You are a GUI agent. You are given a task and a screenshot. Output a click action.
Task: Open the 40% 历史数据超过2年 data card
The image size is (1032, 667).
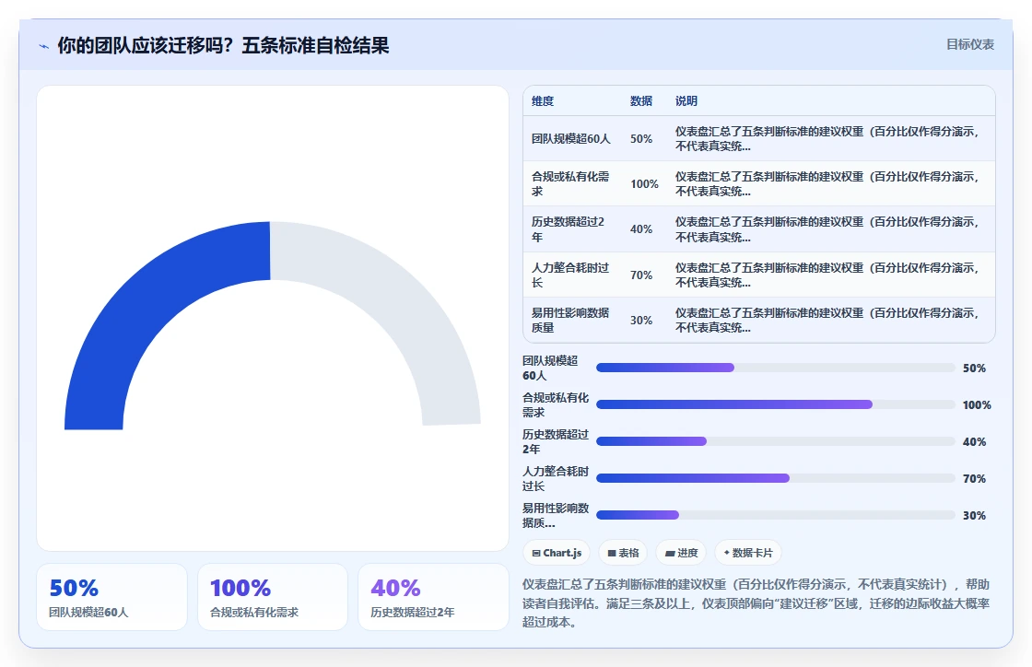click(433, 597)
